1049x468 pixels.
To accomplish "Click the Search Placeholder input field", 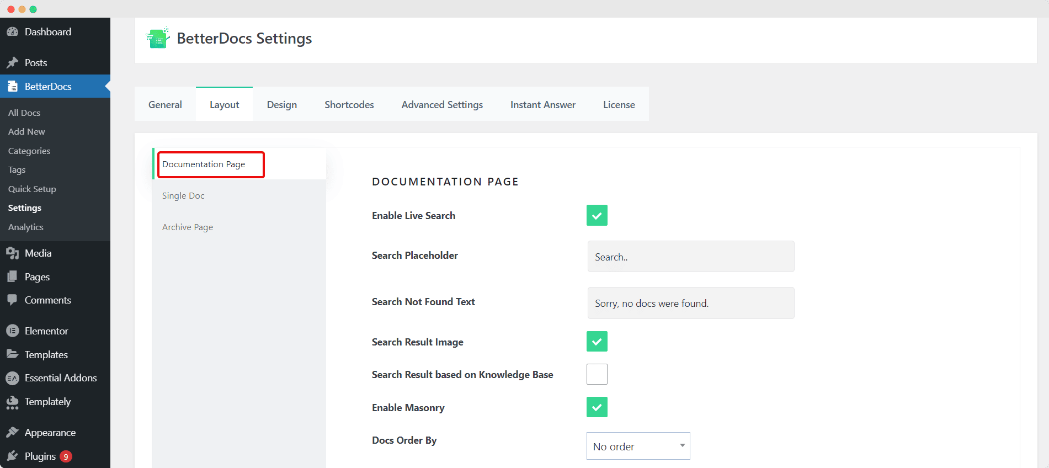I will tap(691, 257).
